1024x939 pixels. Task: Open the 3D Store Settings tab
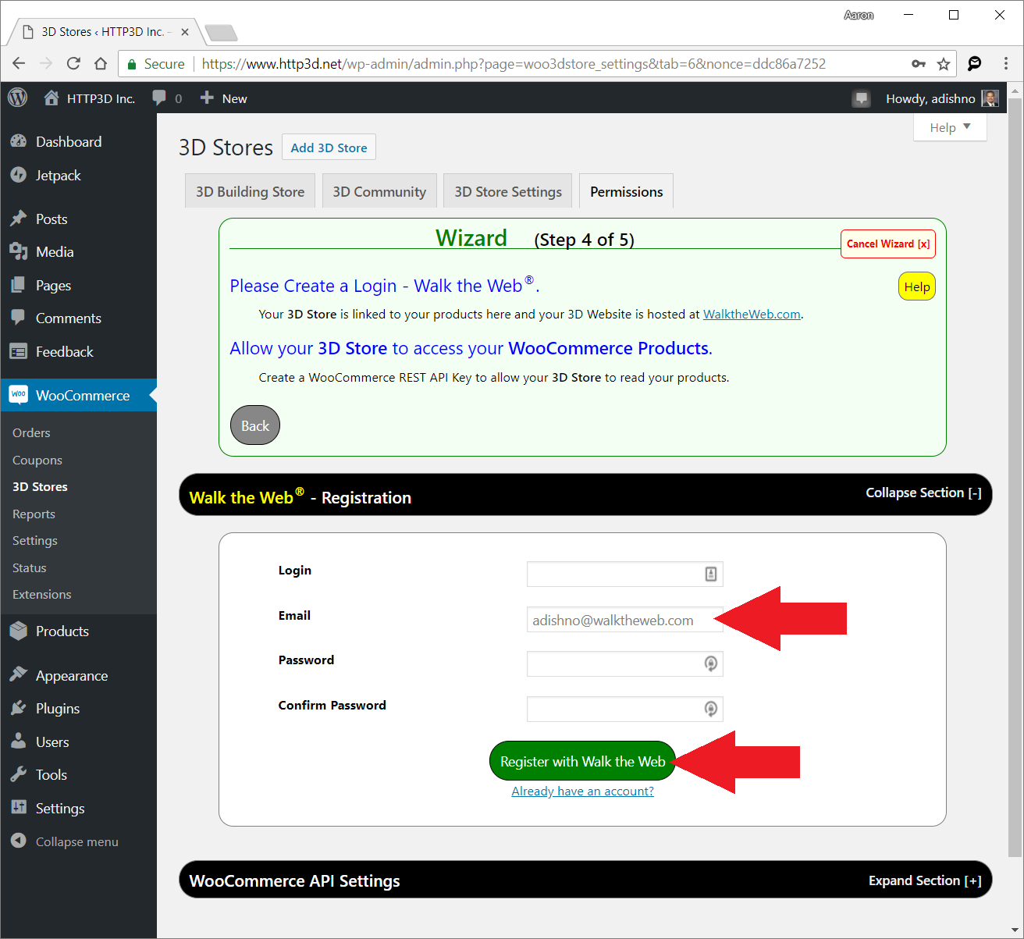tap(508, 191)
